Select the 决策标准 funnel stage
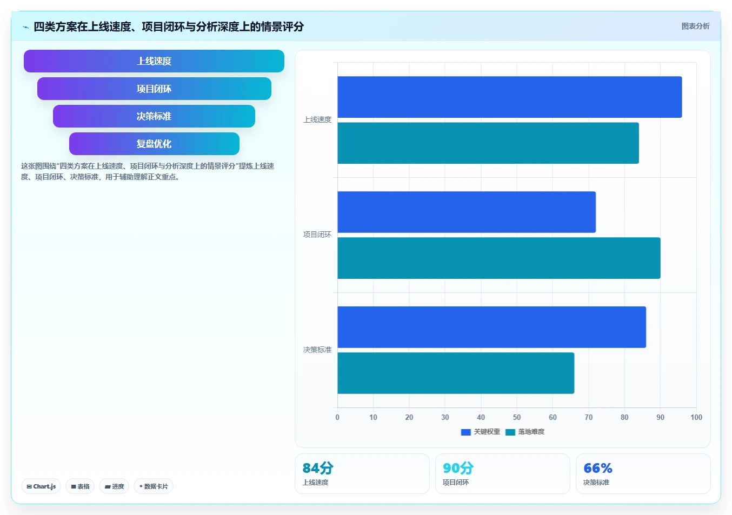 pyautogui.click(x=154, y=116)
